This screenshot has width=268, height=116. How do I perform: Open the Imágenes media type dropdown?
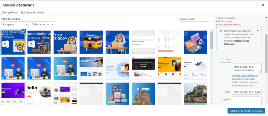click(15, 24)
